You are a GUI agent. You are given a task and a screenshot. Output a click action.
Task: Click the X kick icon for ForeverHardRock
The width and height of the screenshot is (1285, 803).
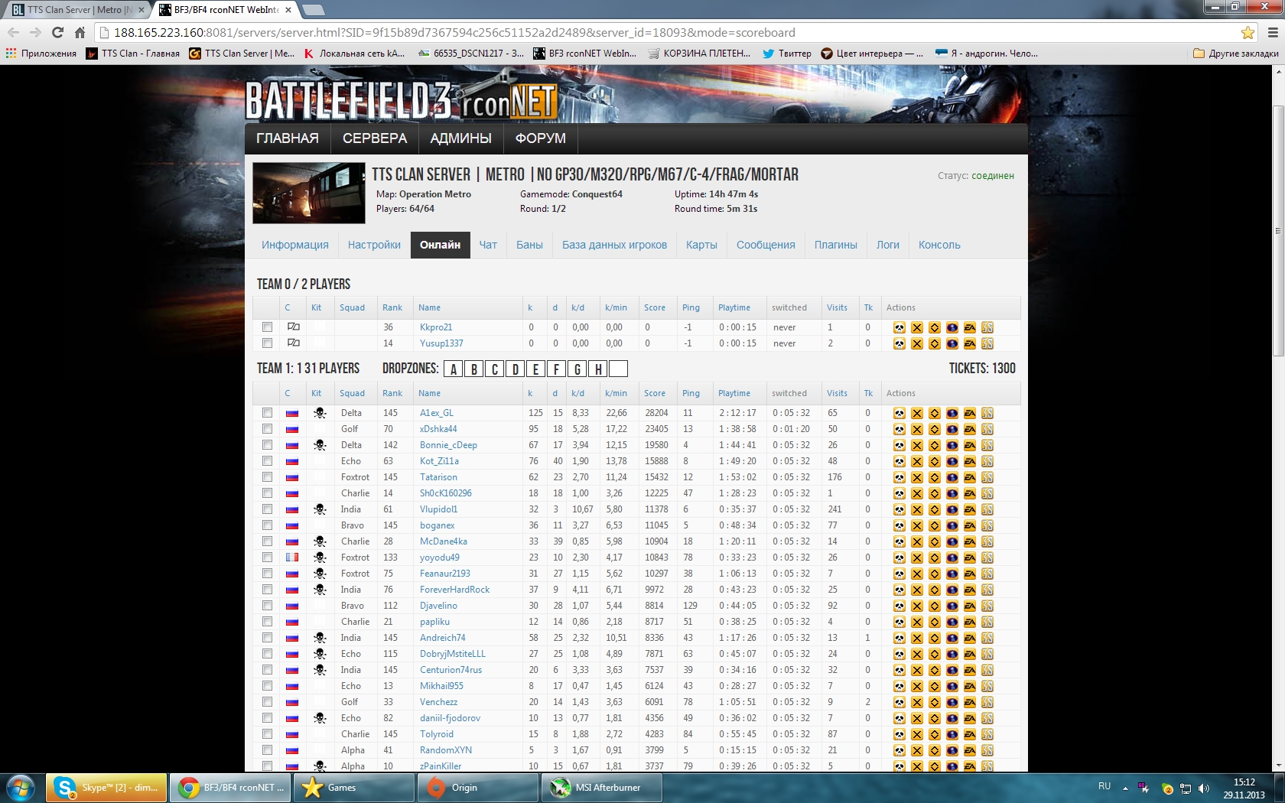[917, 590]
